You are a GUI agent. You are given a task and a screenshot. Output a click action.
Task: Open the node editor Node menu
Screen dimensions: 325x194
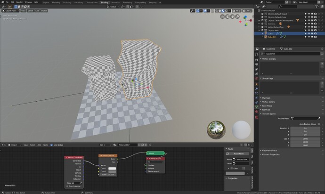46,145
